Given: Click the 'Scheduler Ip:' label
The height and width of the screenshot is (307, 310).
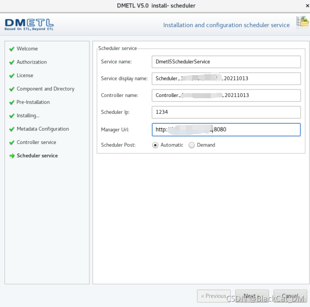Looking at the screenshot, I should click(115, 112).
